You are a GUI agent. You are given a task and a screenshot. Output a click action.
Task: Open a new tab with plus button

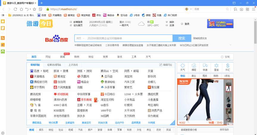coord(41,3)
